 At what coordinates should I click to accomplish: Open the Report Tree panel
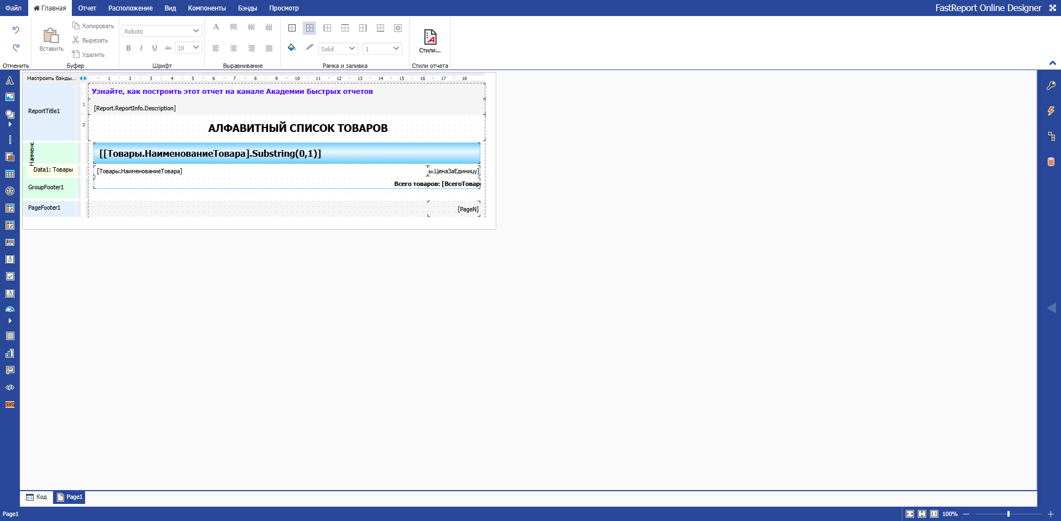click(x=1051, y=136)
